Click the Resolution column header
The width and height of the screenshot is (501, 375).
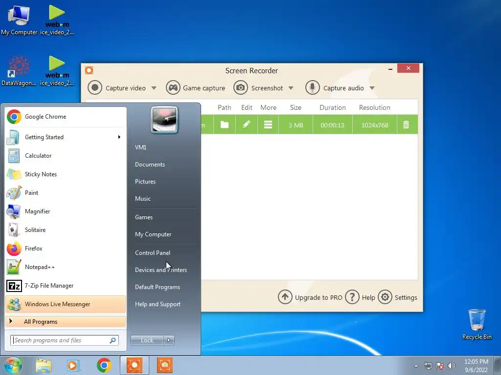click(x=374, y=107)
